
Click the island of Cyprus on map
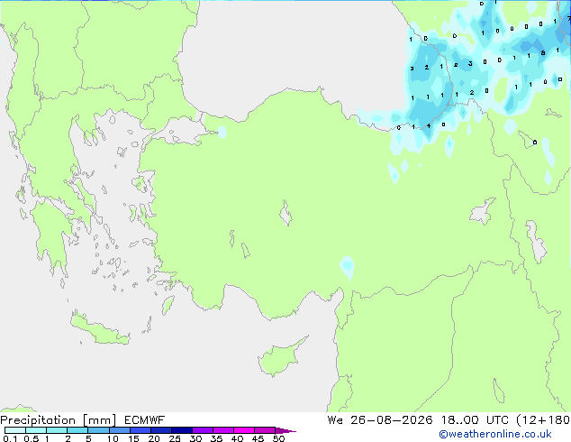pyautogui.click(x=278, y=359)
